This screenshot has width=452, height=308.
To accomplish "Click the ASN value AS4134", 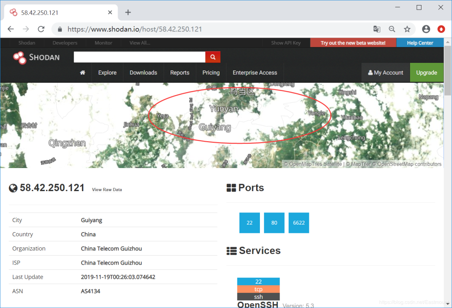I will coord(90,291).
